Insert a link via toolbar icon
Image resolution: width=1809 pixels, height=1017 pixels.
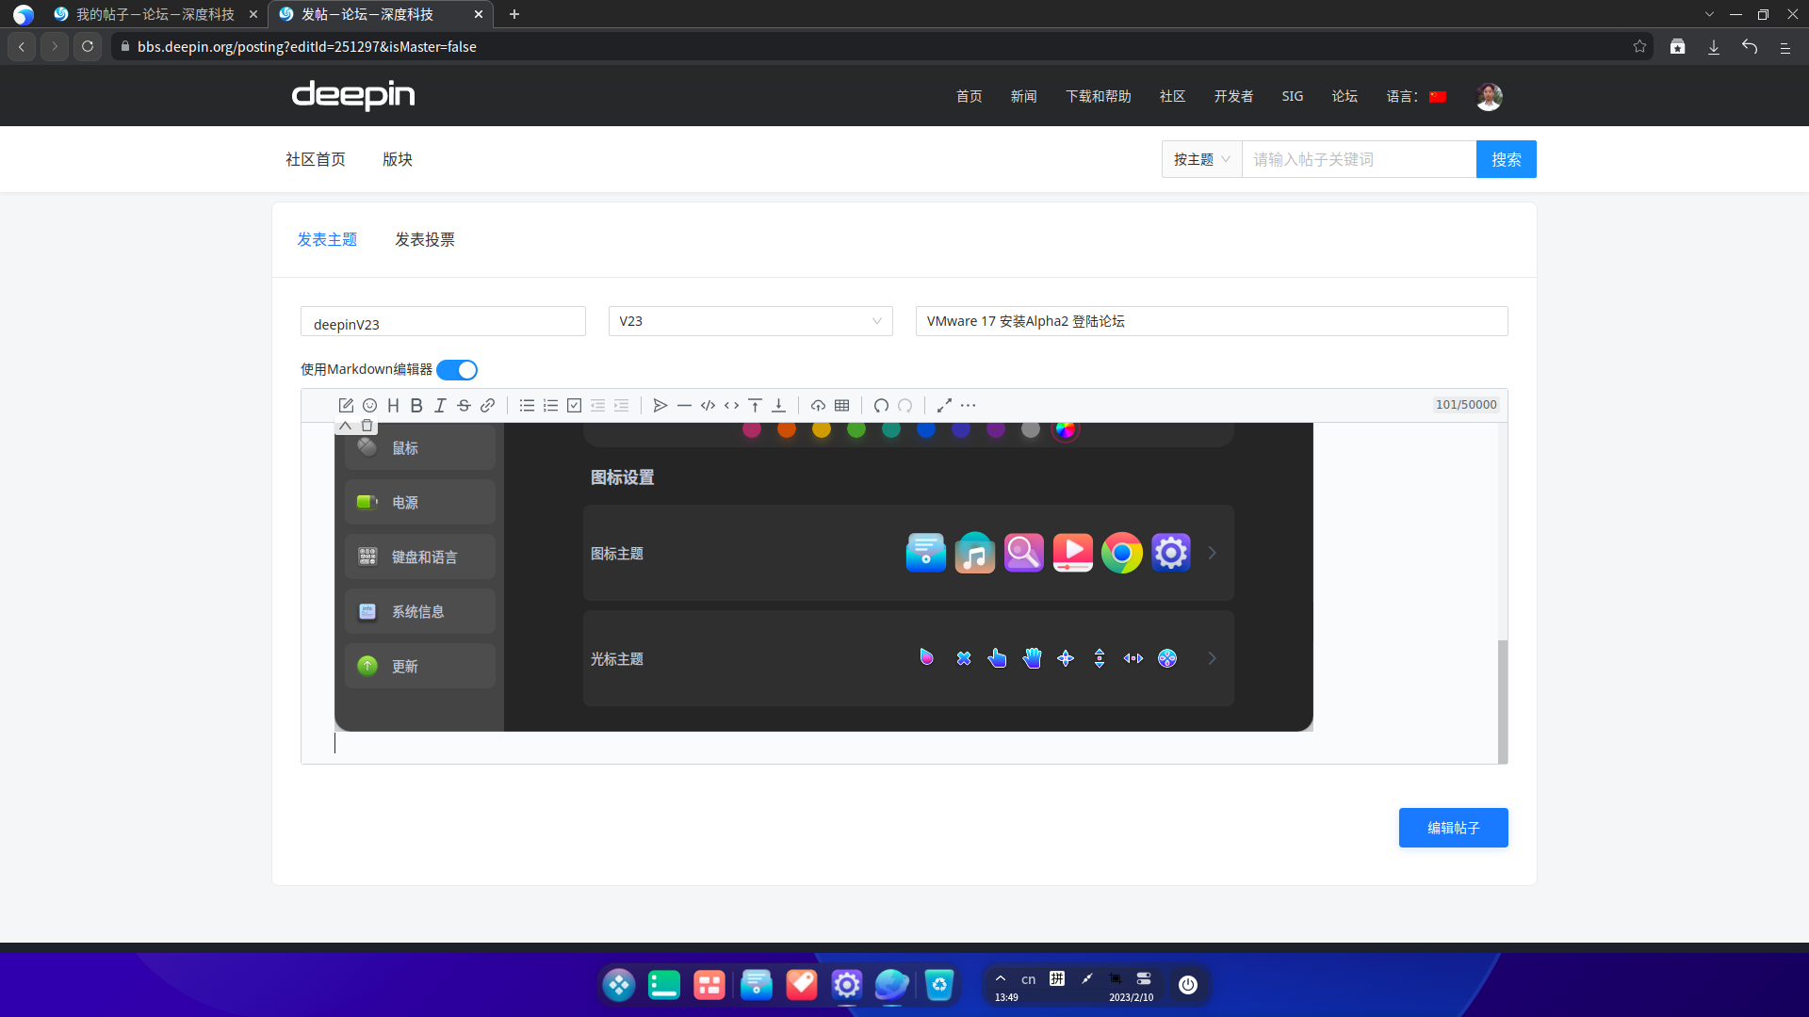pyautogui.click(x=487, y=406)
